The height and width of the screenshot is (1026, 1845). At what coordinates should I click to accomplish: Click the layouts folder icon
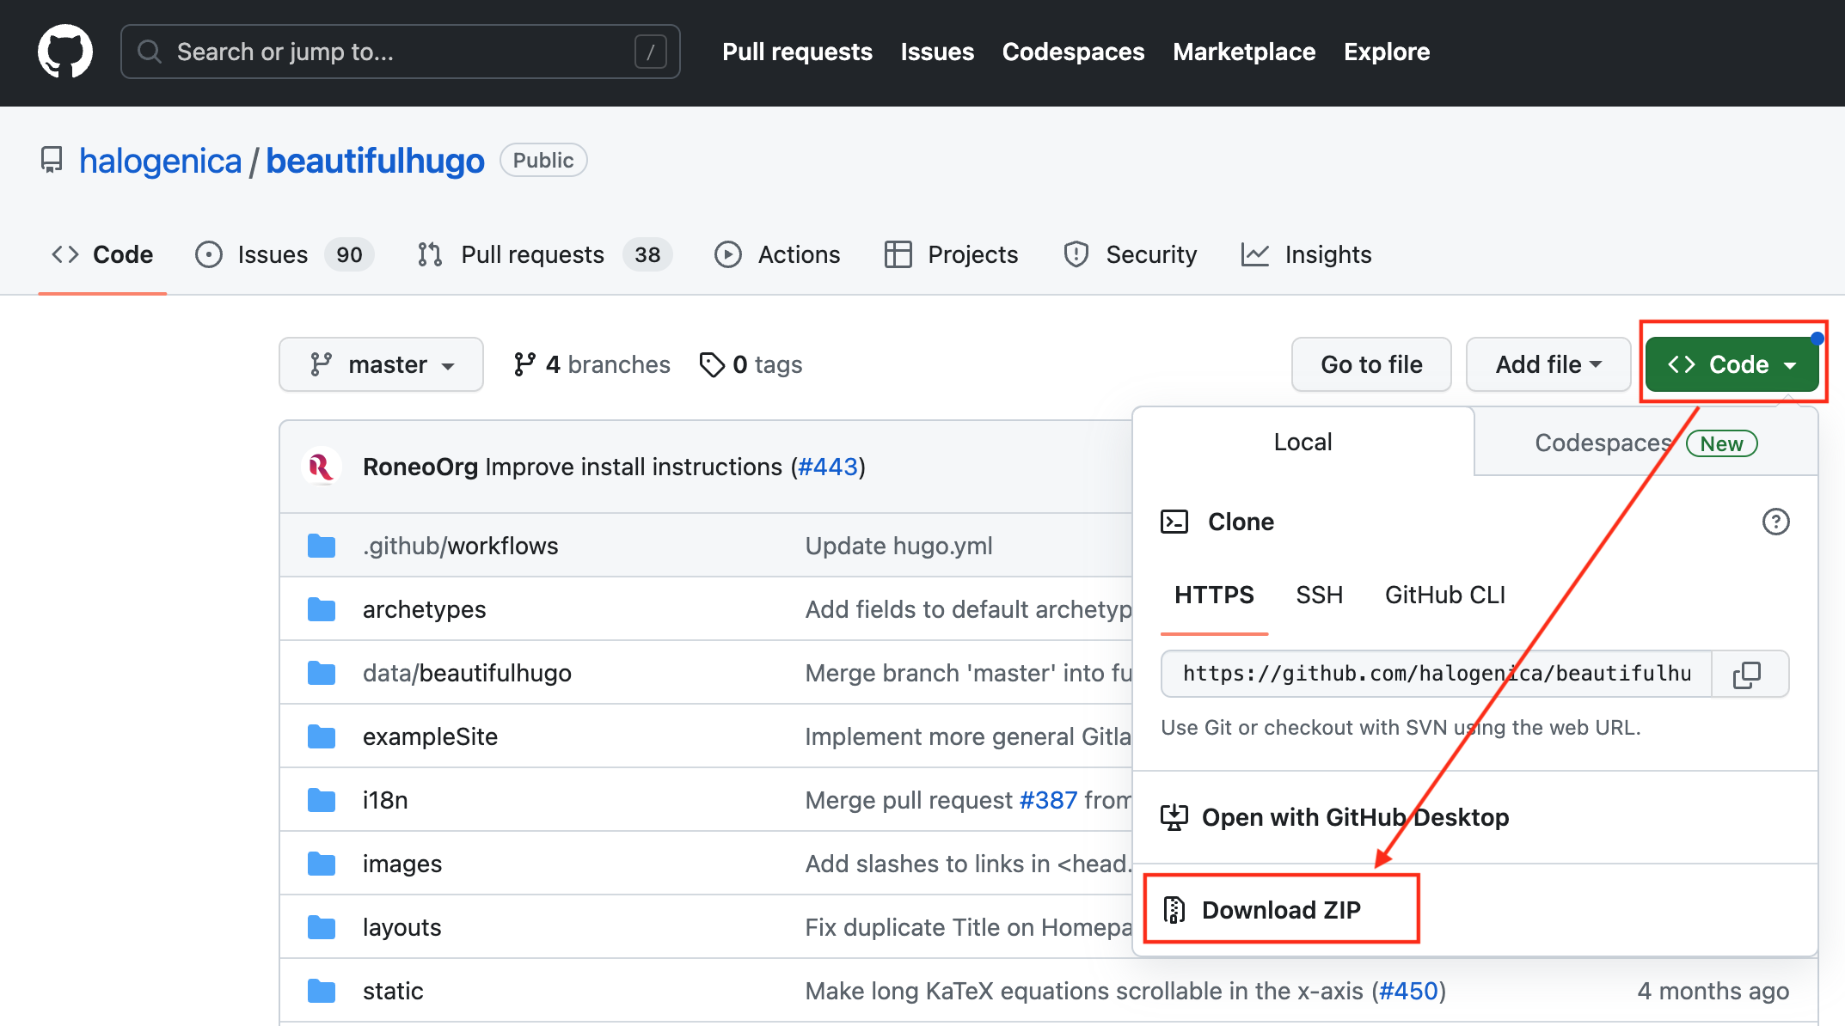click(x=322, y=927)
